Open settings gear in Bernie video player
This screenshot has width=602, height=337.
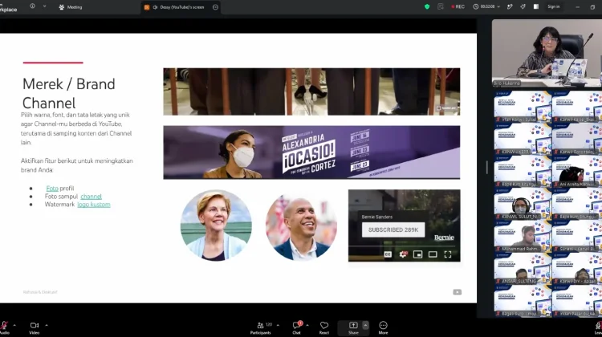click(403, 254)
